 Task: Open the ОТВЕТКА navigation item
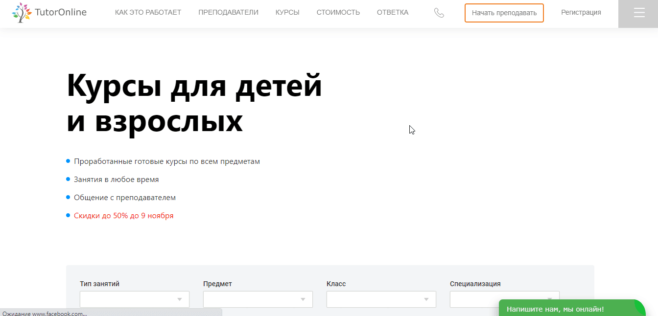[392, 12]
